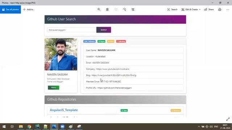Click the yellow Watchers badge on AngularJS_Template
This screenshot has width=232, height=130.
[176, 110]
